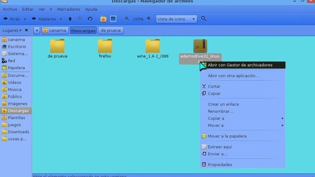315x177 pixels.
Task: Expand the Mover a submenu
Action: pos(243,125)
